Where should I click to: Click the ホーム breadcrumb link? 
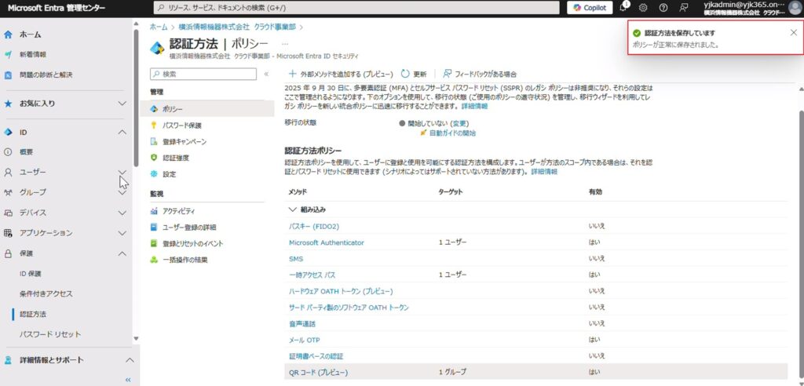tap(159, 27)
